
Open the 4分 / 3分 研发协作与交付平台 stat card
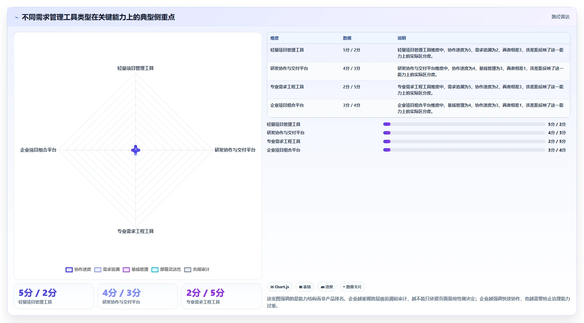(137, 296)
